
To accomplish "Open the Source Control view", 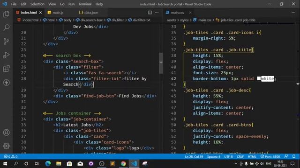I will [x=6, y=42].
